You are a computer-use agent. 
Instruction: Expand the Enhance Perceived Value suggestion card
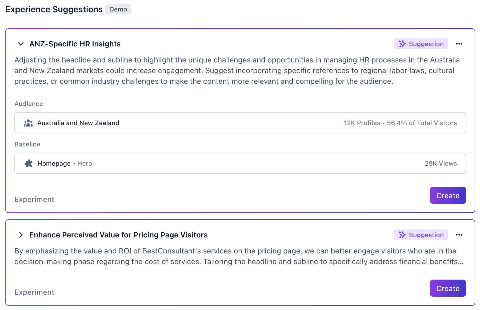(x=21, y=235)
